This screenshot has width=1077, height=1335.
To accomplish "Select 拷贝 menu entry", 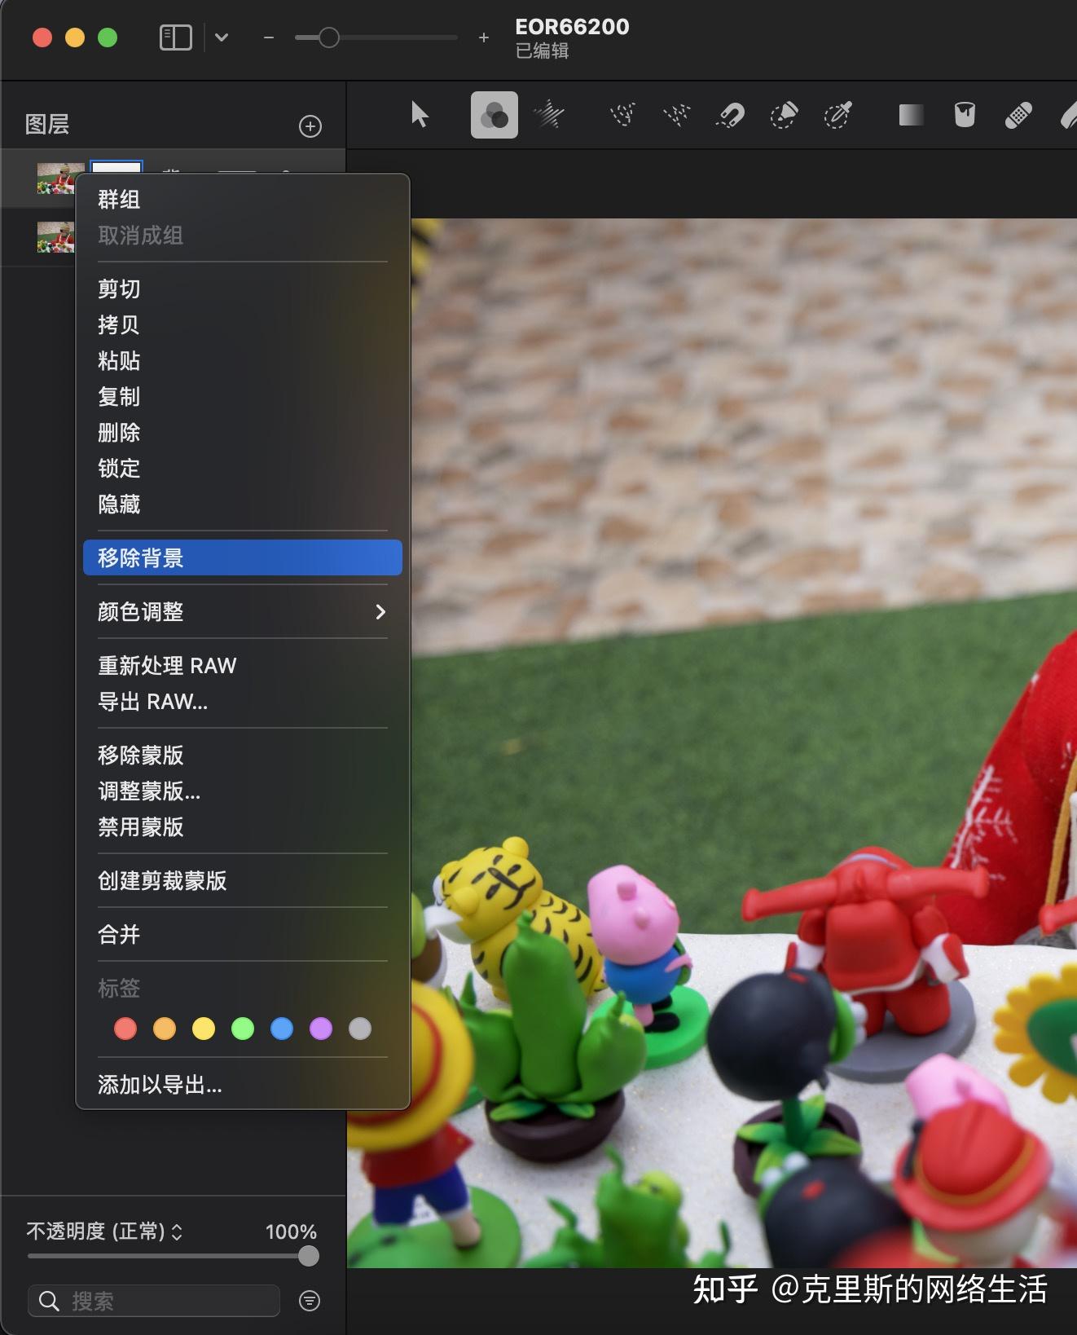I will coord(243,325).
